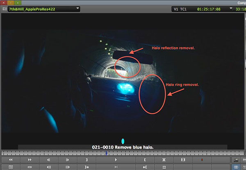This screenshot has height=170, width=246.
Task: Expand the V1 TC1 timecode display dropdown
Action: pyautogui.click(x=231, y=8)
